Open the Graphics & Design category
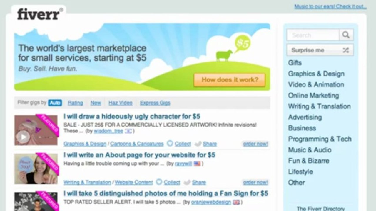 (316, 74)
